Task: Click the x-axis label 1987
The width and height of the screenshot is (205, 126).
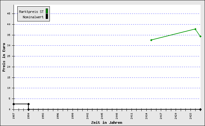Action: [x=14, y=116]
